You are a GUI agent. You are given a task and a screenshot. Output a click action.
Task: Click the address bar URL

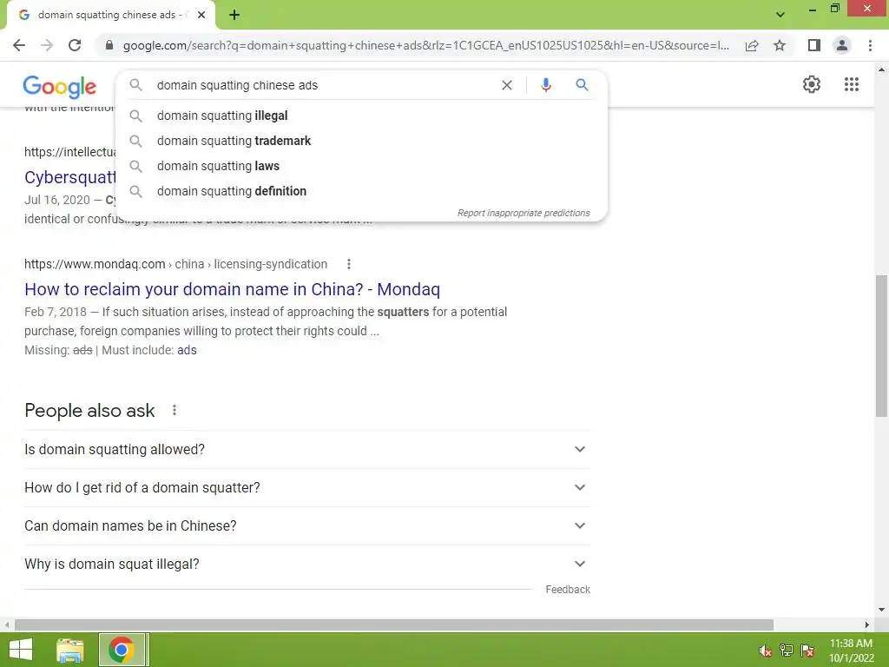tap(425, 45)
